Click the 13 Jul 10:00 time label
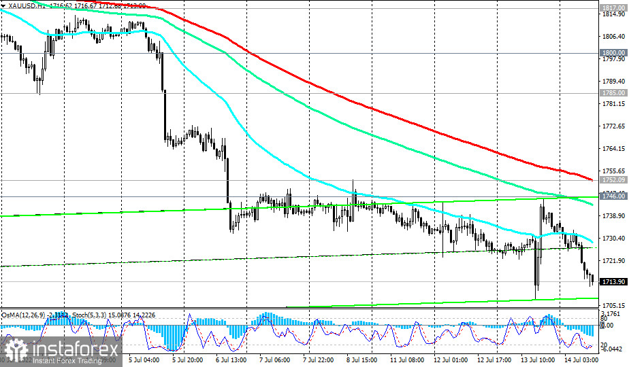Screen dimensions: 629x367 coord(538,360)
